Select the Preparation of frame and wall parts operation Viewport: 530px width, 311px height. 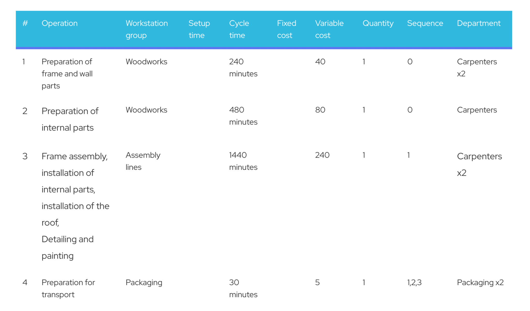click(x=67, y=73)
